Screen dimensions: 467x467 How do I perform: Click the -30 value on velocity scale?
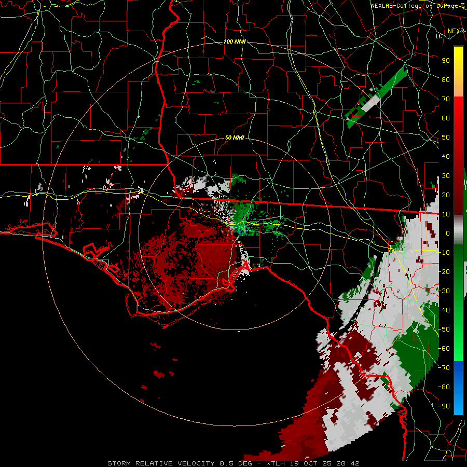[x=444, y=291]
